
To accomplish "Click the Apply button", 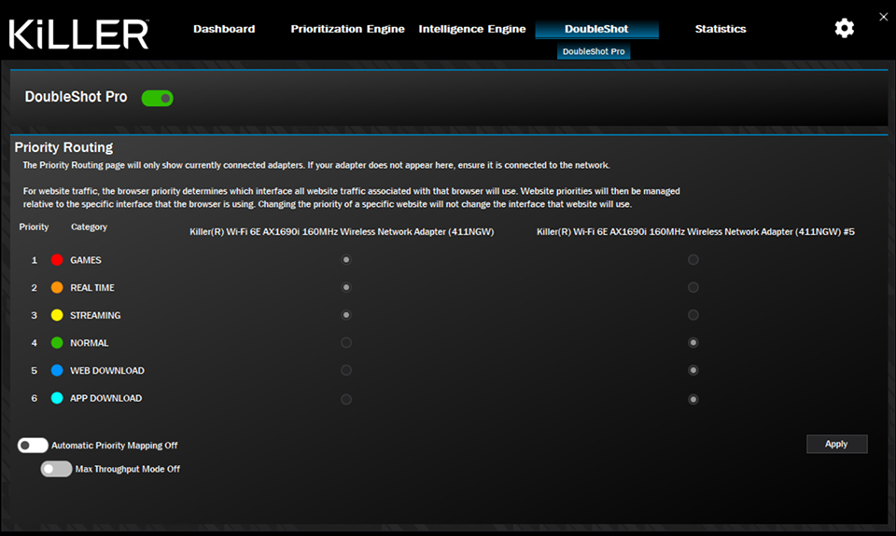I will click(836, 444).
